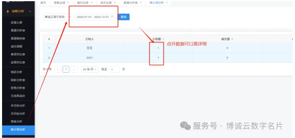Switch to the 首页 tab
Screen dimensions: 295x138
tap(43, 3)
